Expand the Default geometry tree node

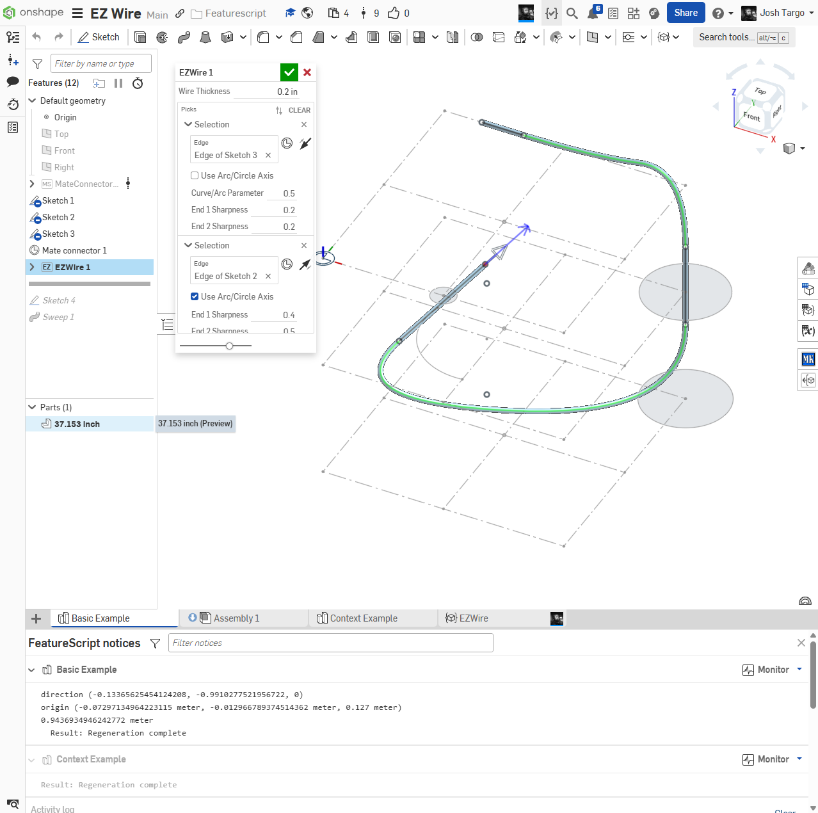tap(33, 101)
